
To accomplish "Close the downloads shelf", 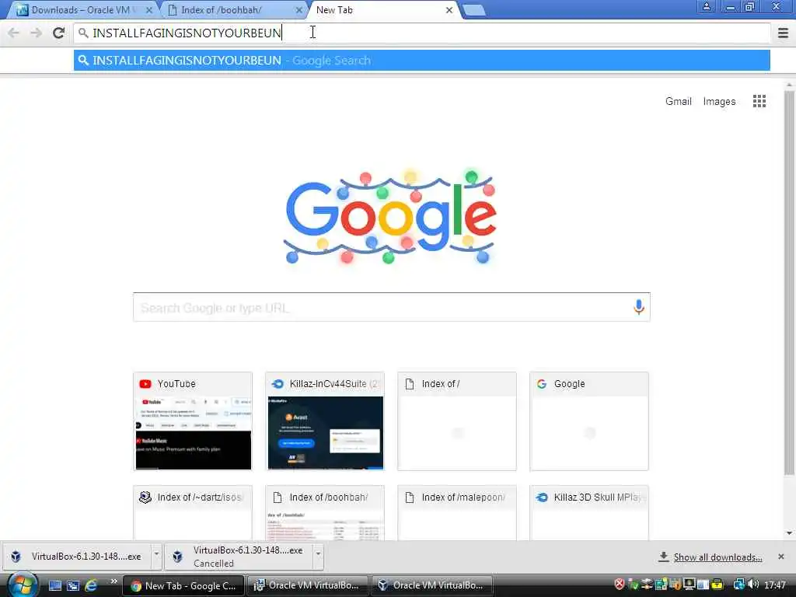I will 780,557.
